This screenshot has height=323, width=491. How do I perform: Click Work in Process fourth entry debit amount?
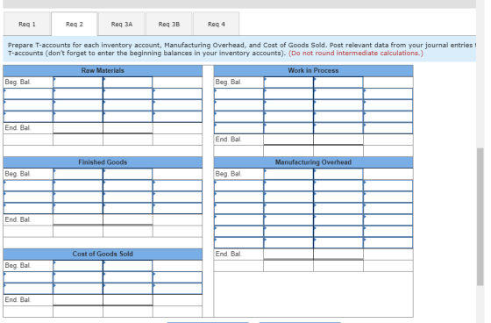[288, 128]
